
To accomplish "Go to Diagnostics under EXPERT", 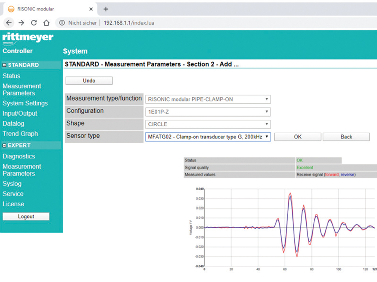I will click(x=19, y=156).
